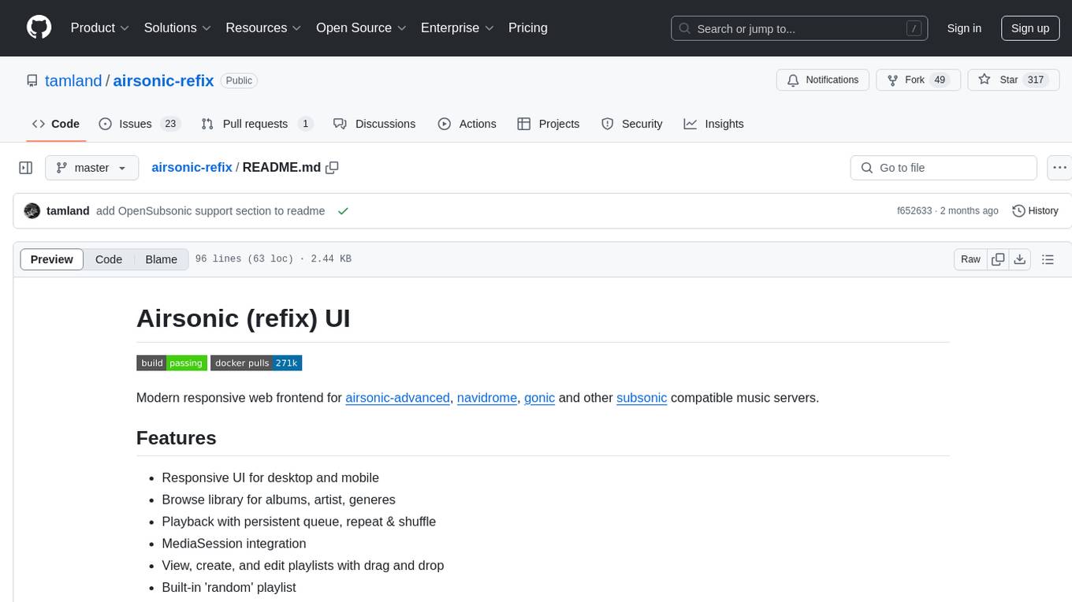The height and width of the screenshot is (602, 1072).
Task: Focus the Search or jump to field
Action: click(x=799, y=28)
